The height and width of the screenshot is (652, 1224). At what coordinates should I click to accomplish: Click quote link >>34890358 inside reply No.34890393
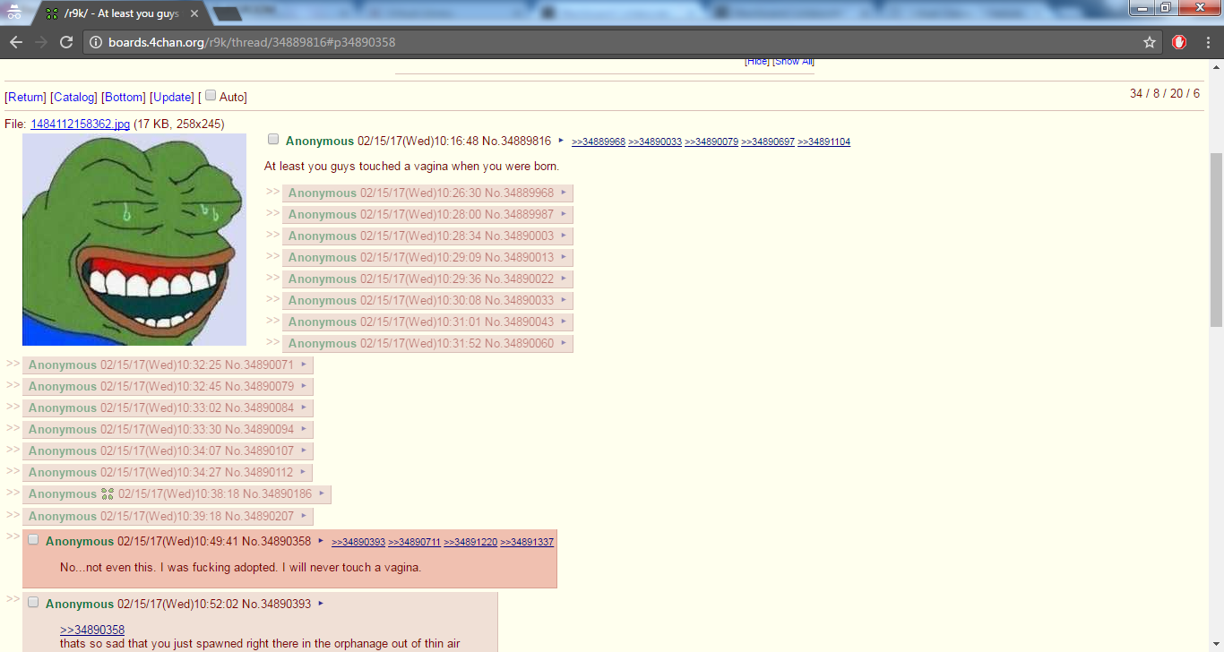pos(92,630)
